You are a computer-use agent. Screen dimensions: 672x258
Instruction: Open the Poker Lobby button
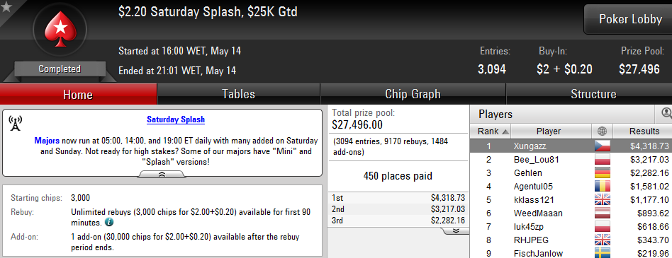[x=629, y=19]
